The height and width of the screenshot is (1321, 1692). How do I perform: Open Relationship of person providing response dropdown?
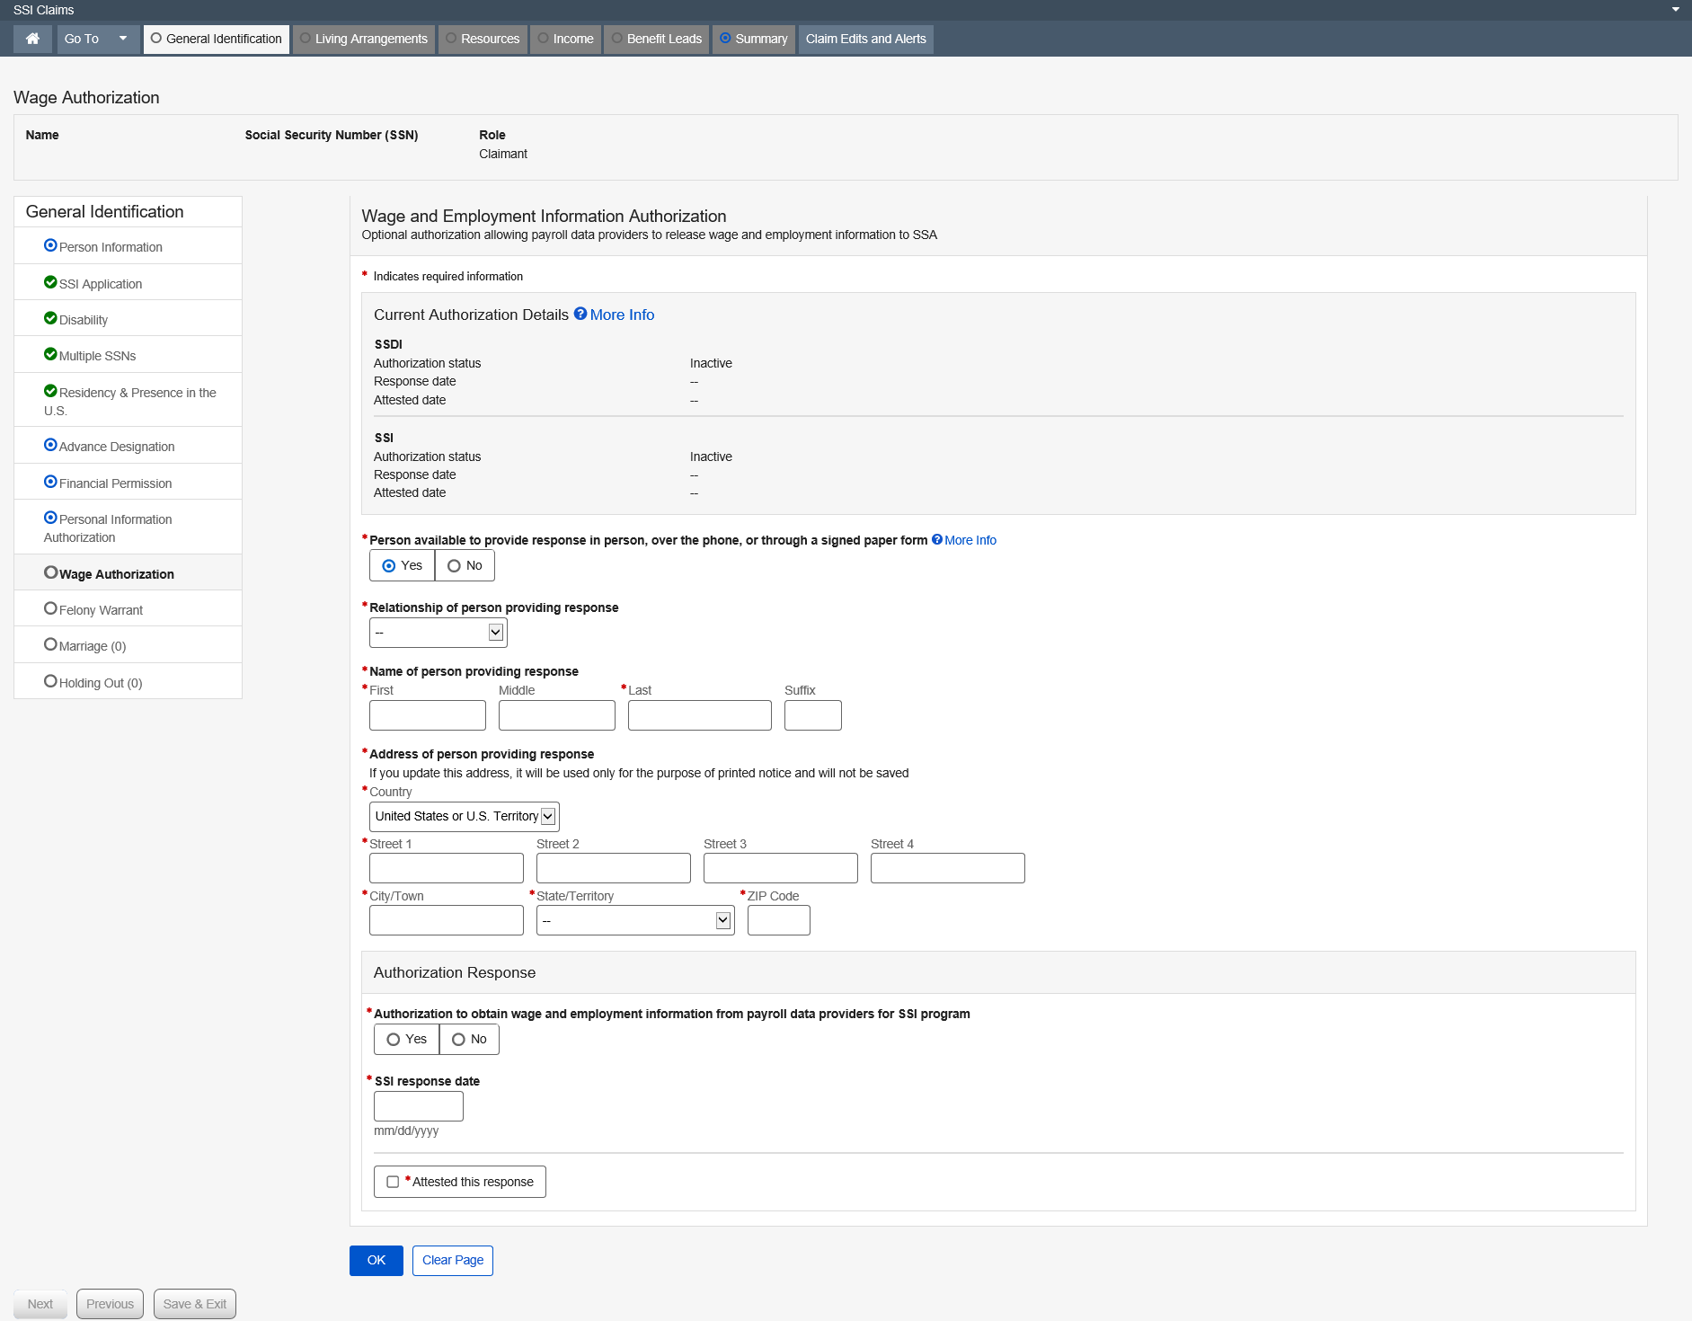438,633
